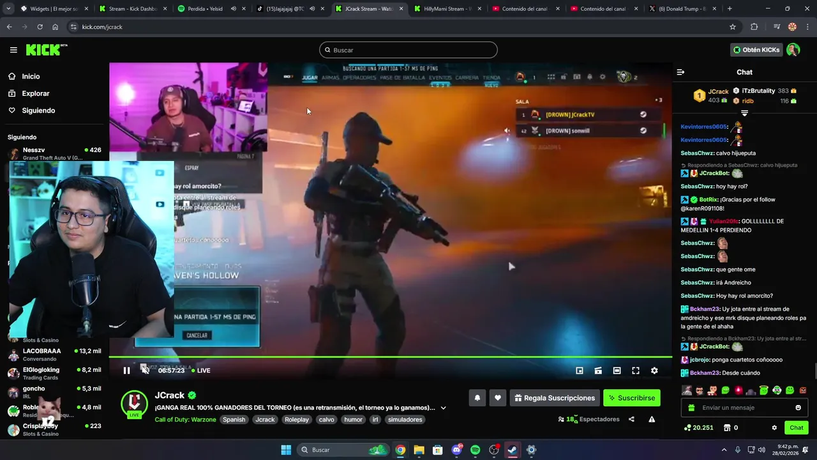817x460 pixels.
Task: Enter fullscreen on the video player
Action: 636,371
